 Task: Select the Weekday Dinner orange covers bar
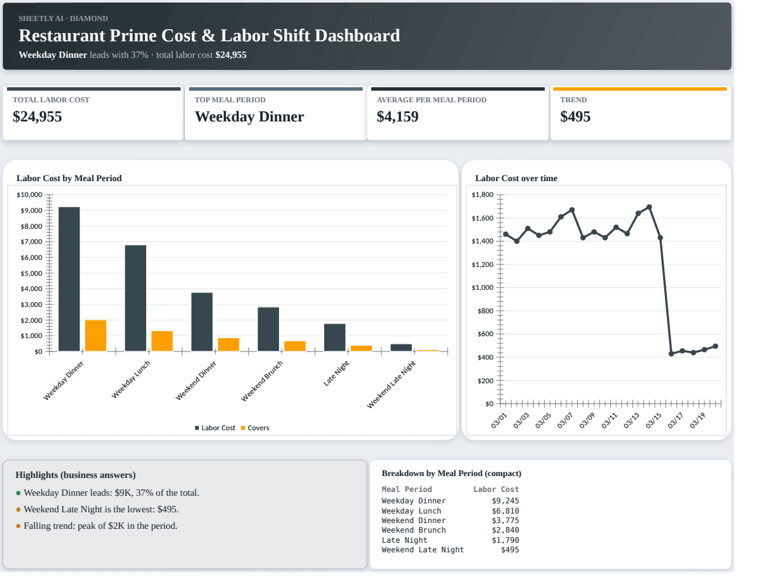point(95,336)
